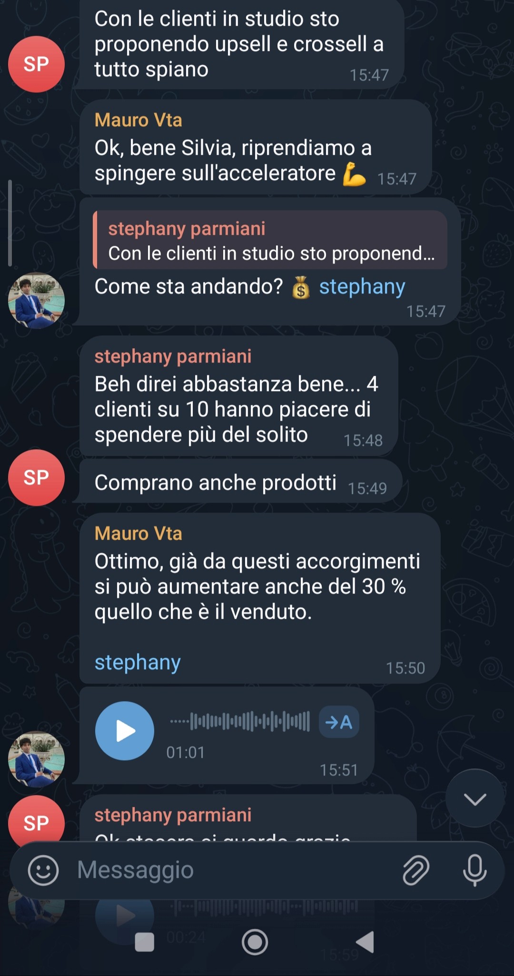Open quoted reply from stephany parmiani

tap(270, 240)
